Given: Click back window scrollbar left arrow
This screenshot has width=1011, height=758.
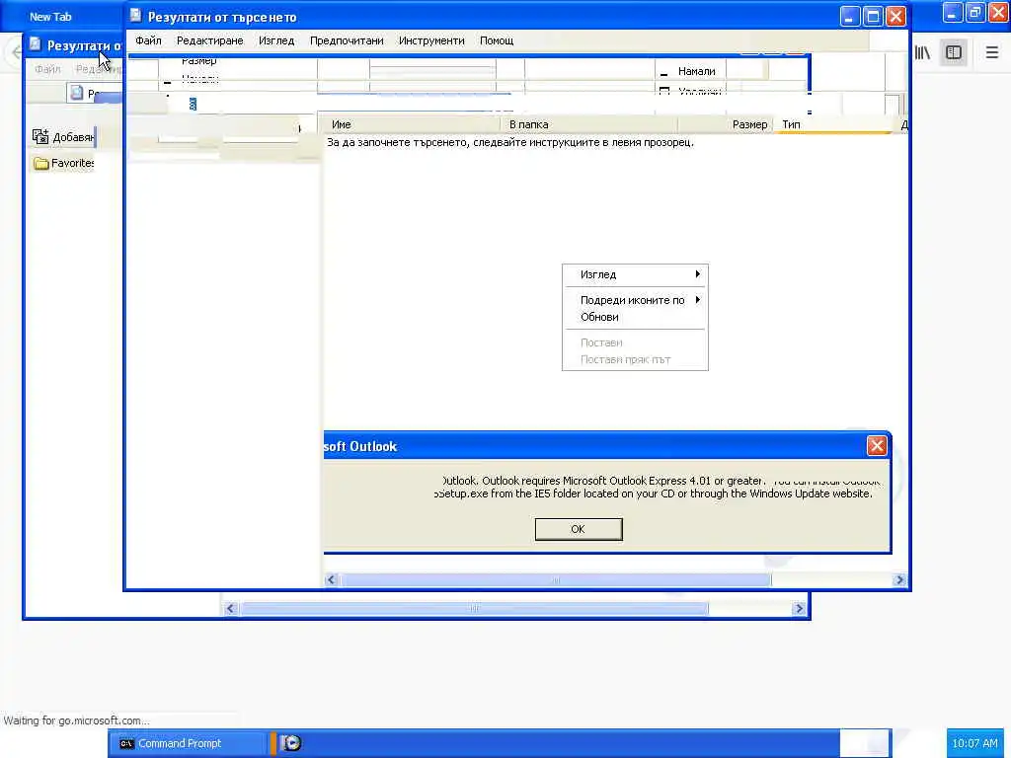Looking at the screenshot, I should coord(231,608).
